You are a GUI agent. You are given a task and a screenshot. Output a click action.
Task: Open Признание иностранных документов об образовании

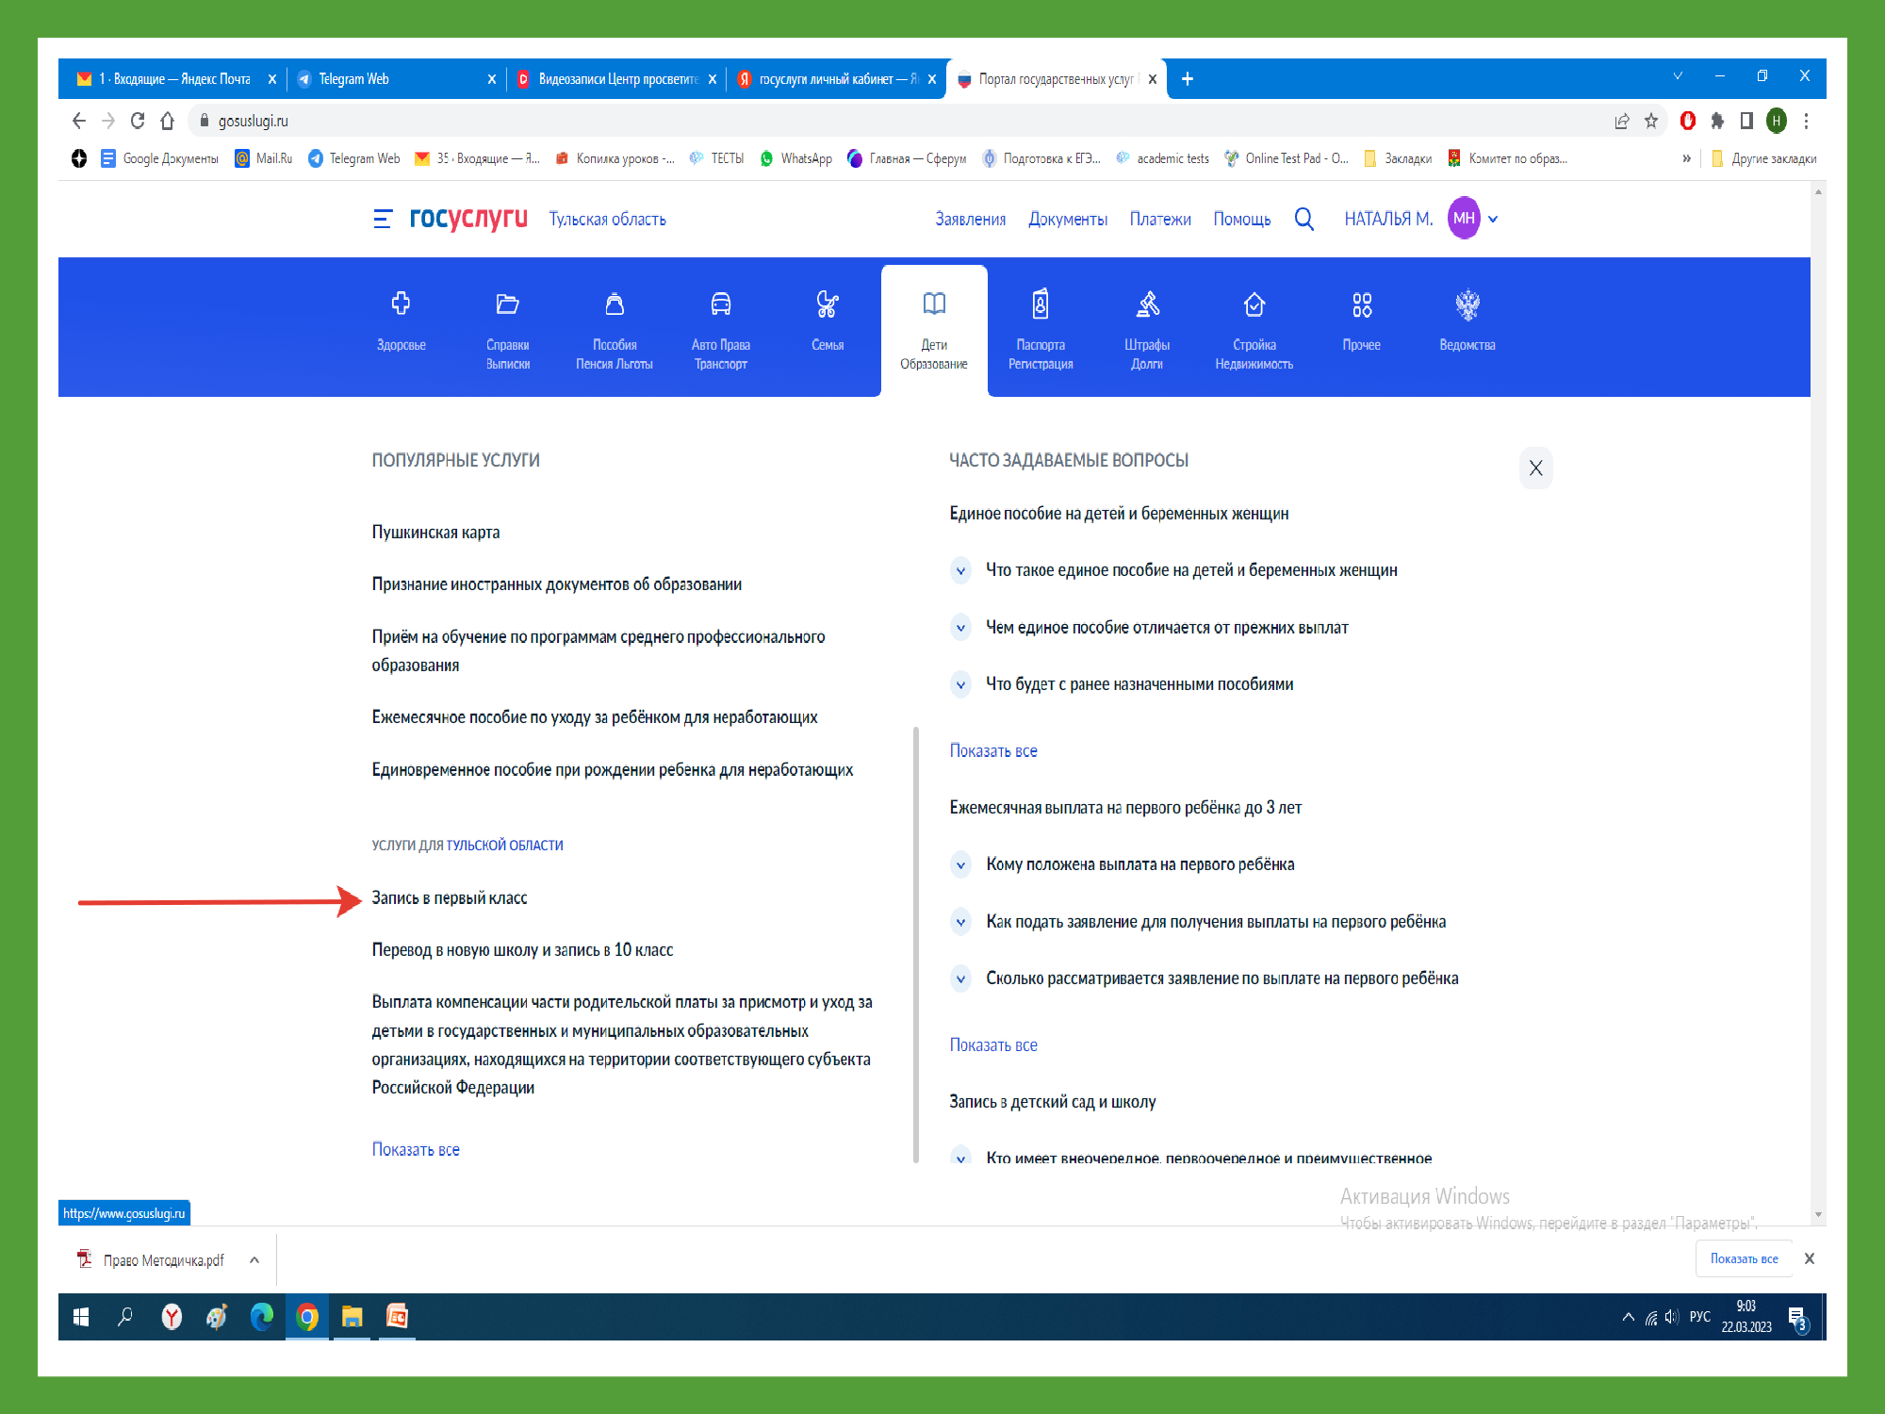(556, 584)
